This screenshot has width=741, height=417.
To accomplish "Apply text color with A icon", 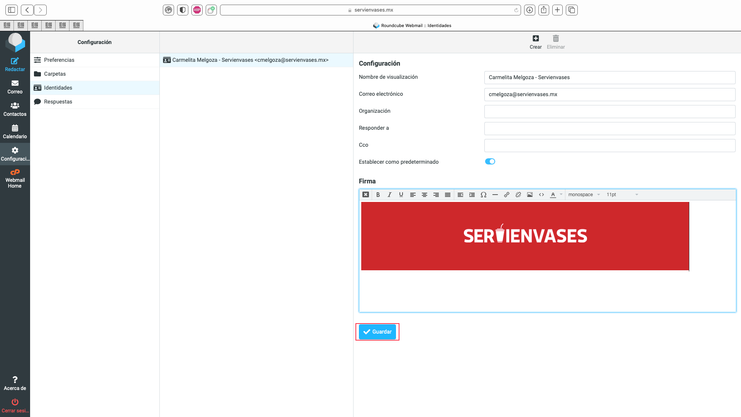I will (553, 195).
